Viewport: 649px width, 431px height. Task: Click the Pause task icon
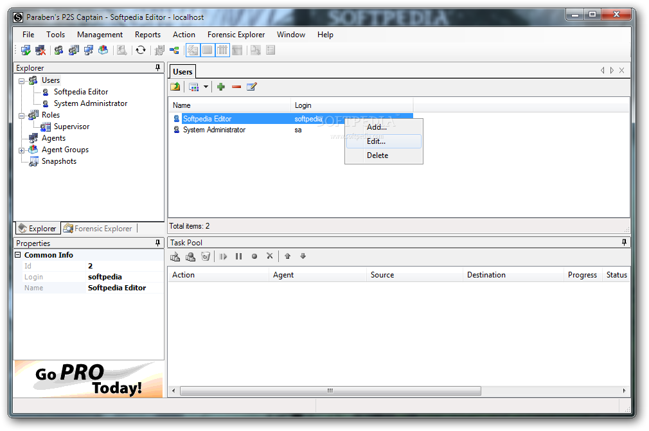click(x=239, y=256)
